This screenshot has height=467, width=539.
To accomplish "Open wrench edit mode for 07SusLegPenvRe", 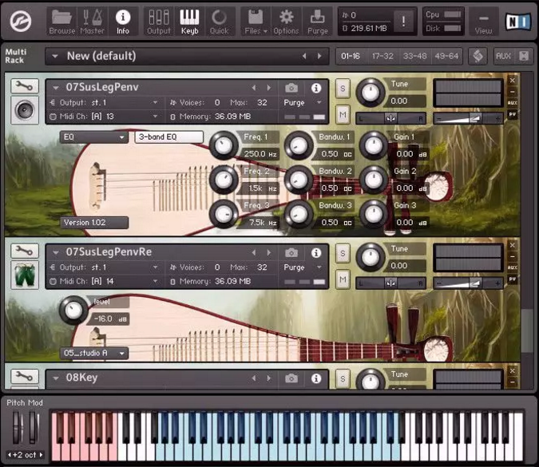I will [x=25, y=251].
